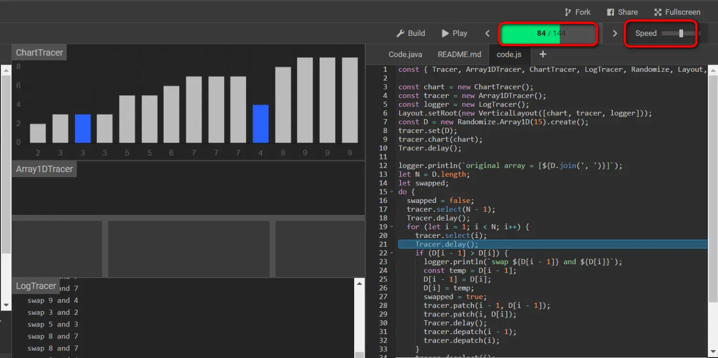Click line number 7 in the gutter

coord(385,122)
